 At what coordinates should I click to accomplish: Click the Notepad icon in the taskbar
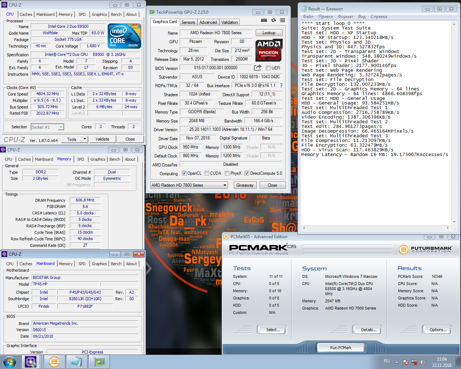tap(76, 362)
